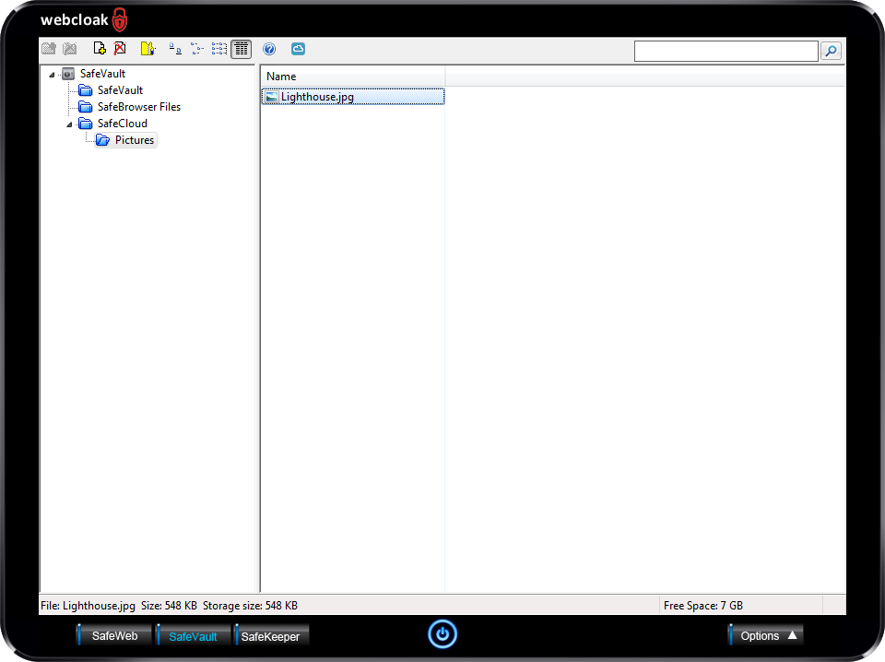The height and width of the screenshot is (662, 885).
Task: Expand the Options menu
Action: [767, 635]
